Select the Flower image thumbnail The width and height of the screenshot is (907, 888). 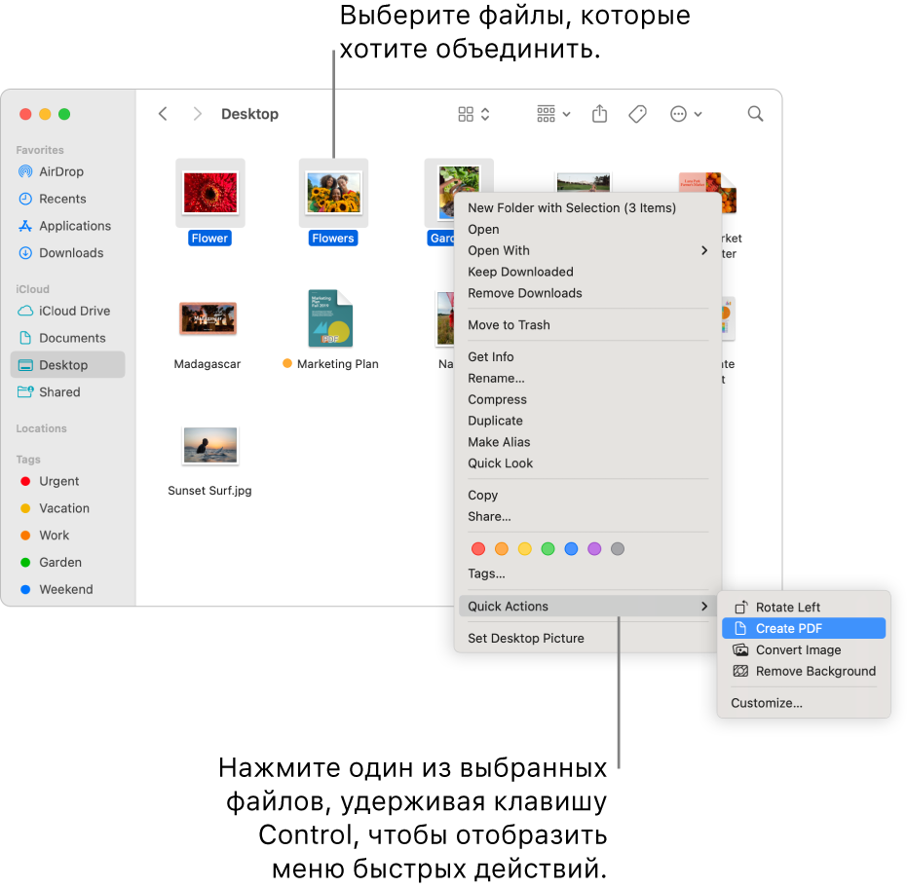210,193
